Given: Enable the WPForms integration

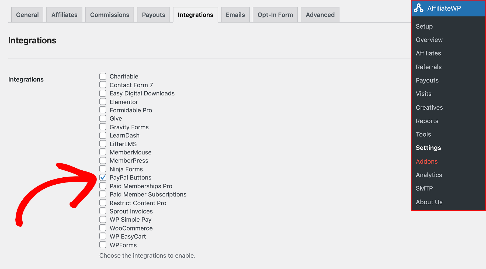Looking at the screenshot, I should point(103,244).
